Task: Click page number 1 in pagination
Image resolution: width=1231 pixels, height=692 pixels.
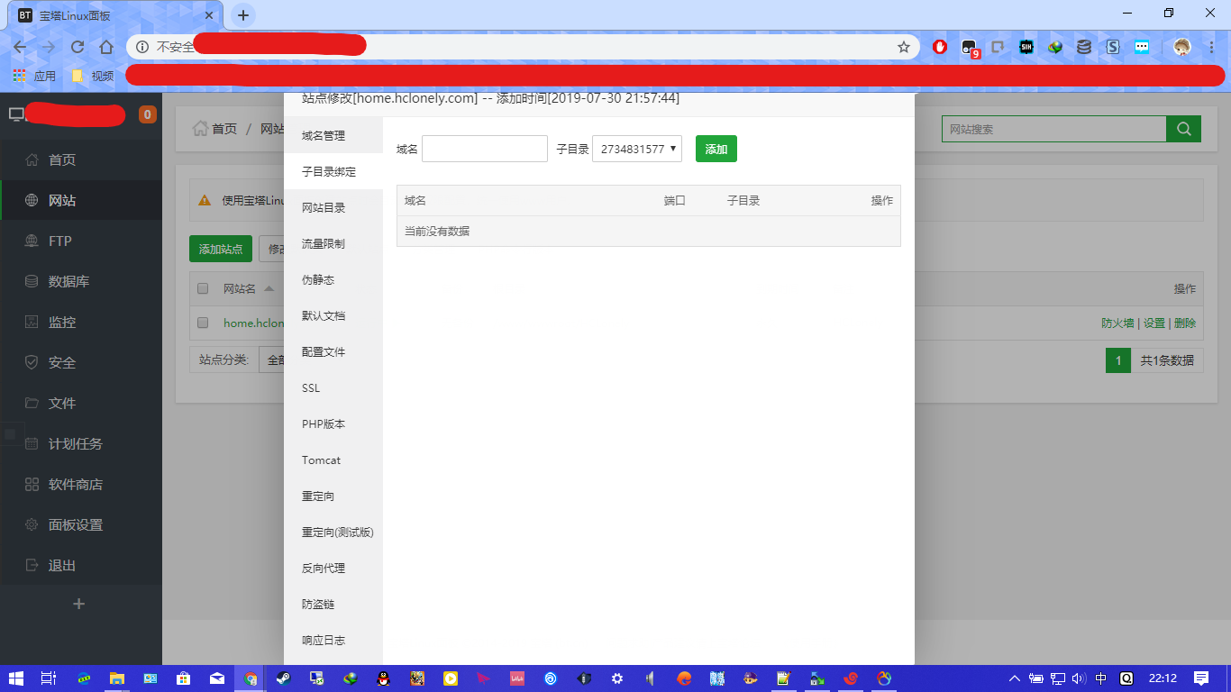Action: (x=1118, y=360)
